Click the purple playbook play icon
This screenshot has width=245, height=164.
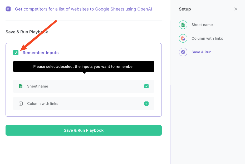(x=8, y=9)
